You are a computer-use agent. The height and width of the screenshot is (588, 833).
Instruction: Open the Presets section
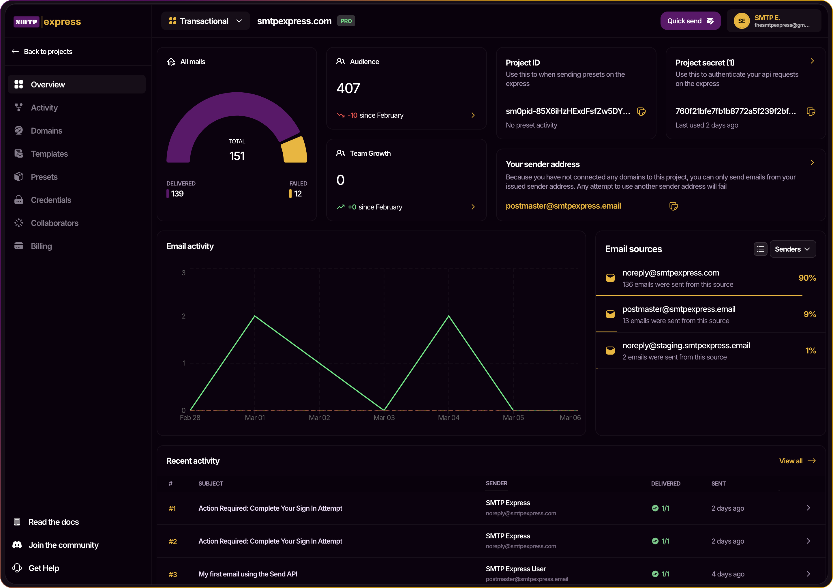pos(76,177)
